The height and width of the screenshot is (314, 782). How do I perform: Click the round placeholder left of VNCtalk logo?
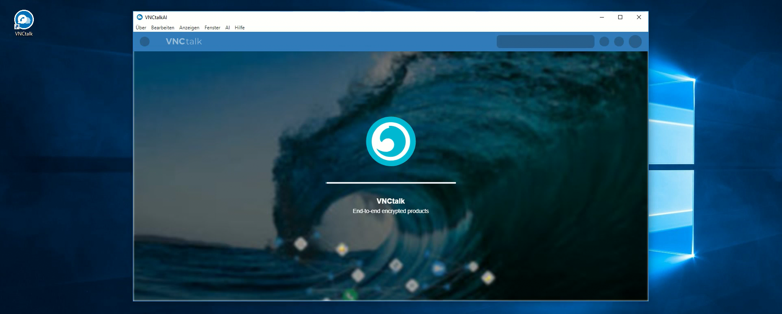[145, 42]
